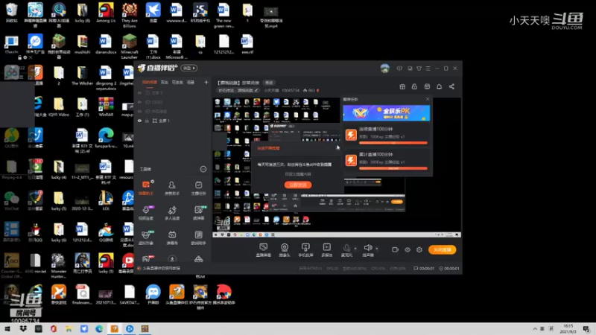Image resolution: width=596 pixels, height=335 pixels.
Task: Open the user avatar in the title bar
Action: tap(384, 68)
